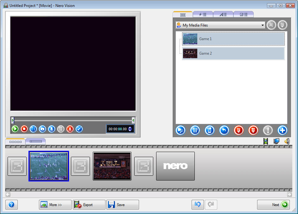The image size is (298, 214).
Task: Open the transitions tab
Action: click(x=244, y=15)
